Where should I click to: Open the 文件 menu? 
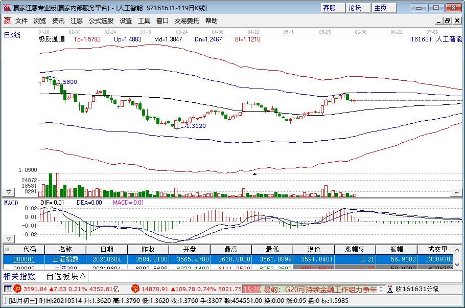21,21
